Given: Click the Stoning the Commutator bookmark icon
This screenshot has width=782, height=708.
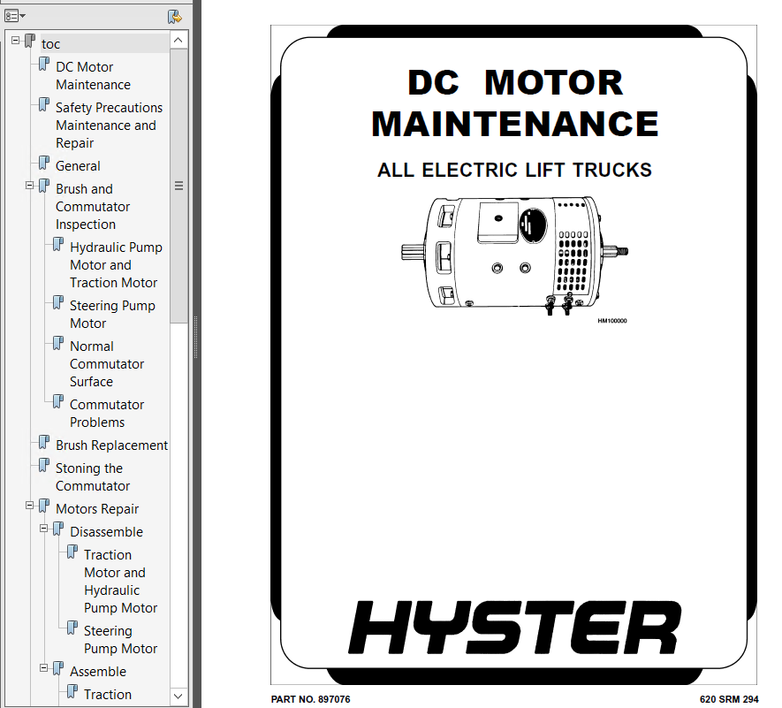Looking at the screenshot, I should pos(44,466).
